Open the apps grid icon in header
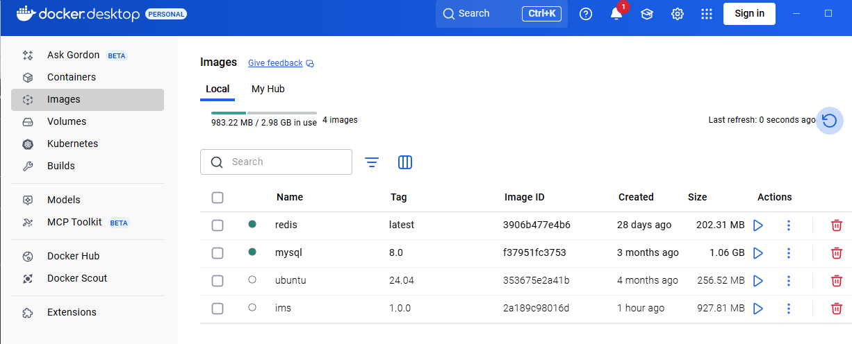Image resolution: width=852 pixels, height=344 pixels. click(x=707, y=14)
